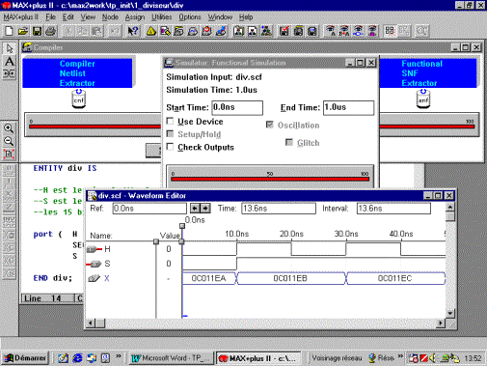The image size is (487, 366).
Task: Click the End Time input field
Action: (349, 107)
